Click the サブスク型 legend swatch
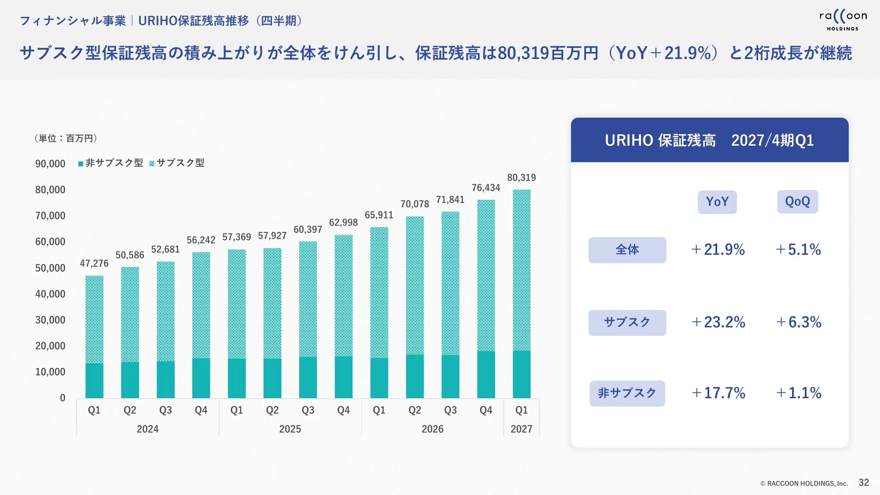The height and width of the screenshot is (495, 880). [x=152, y=164]
